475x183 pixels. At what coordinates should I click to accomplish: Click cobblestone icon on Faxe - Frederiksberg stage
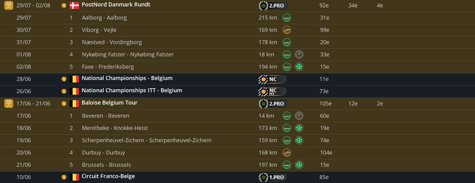[x=299, y=67]
